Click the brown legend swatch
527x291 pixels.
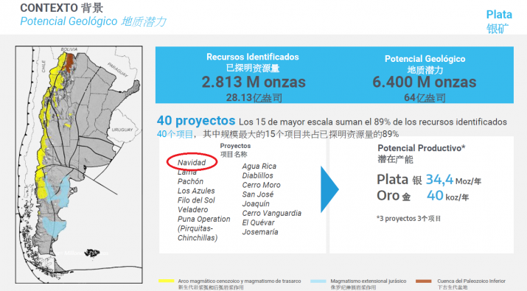point(424,281)
